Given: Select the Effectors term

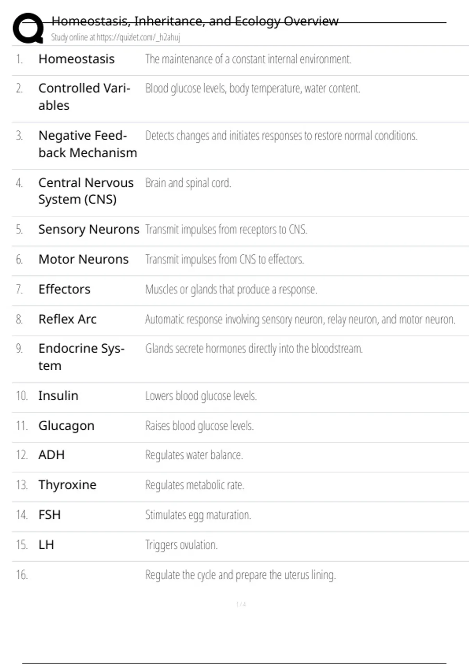Looking at the screenshot, I should pos(64,289).
